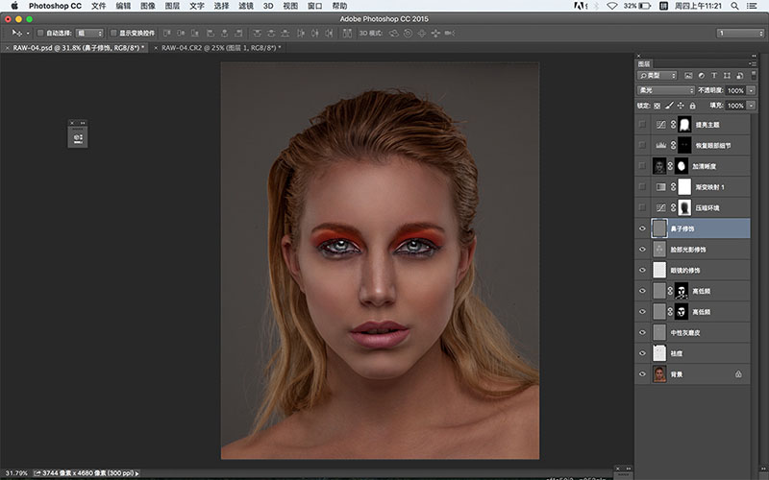Screen dimensions: 769x480
Task: Hide the 鼻子修饰 layer via eye icon
Action: [642, 228]
